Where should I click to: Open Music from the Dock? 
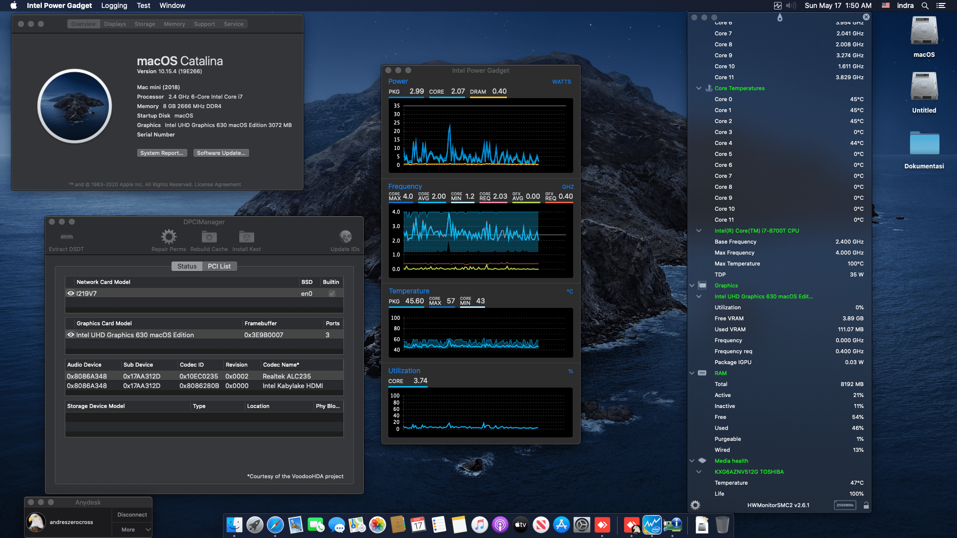[479, 525]
